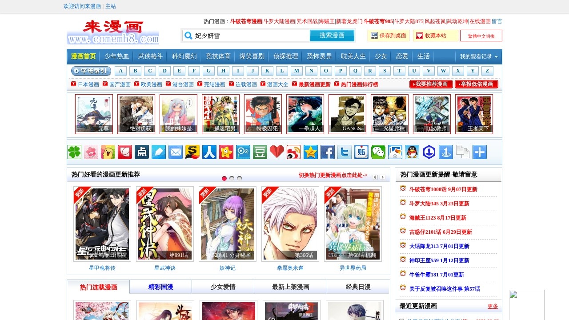Open more share options plus icon
569x320 pixels.
(480, 152)
